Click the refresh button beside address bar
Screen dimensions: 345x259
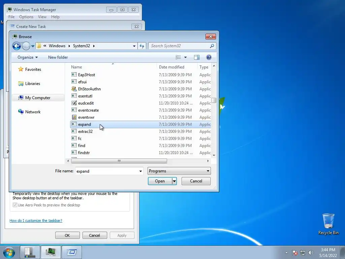[142, 46]
